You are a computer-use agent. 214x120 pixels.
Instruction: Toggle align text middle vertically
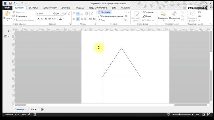click(x=78, y=14)
